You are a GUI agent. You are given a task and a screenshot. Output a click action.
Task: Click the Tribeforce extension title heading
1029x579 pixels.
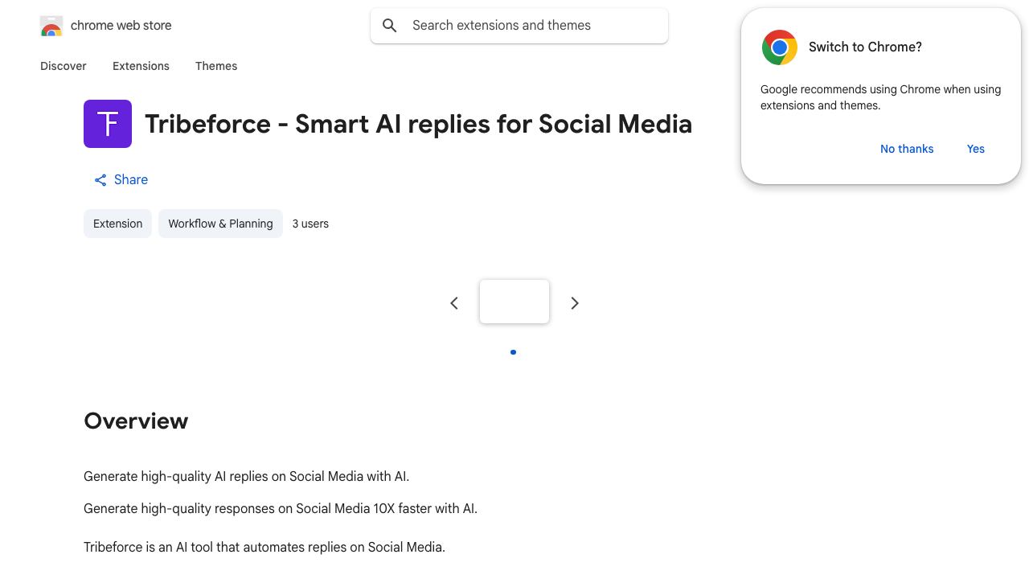point(418,124)
